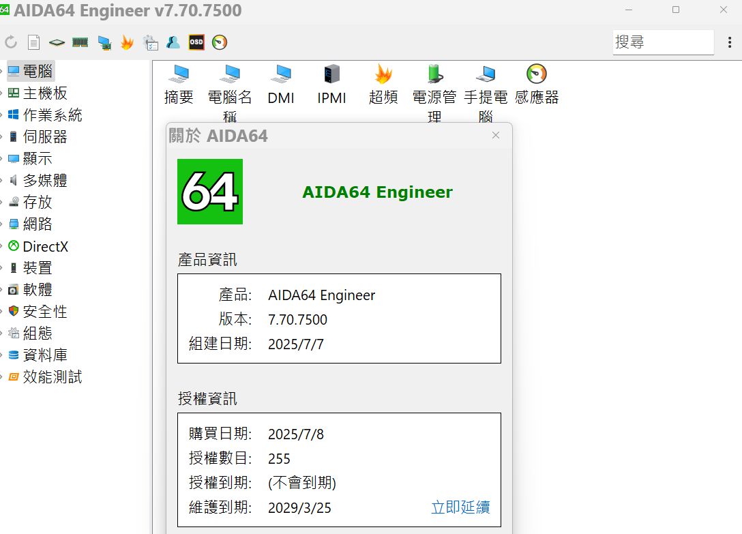Viewport: 742px width, 534px height.
Task: Open the OSD panel toolbar icon
Action: coord(196,42)
